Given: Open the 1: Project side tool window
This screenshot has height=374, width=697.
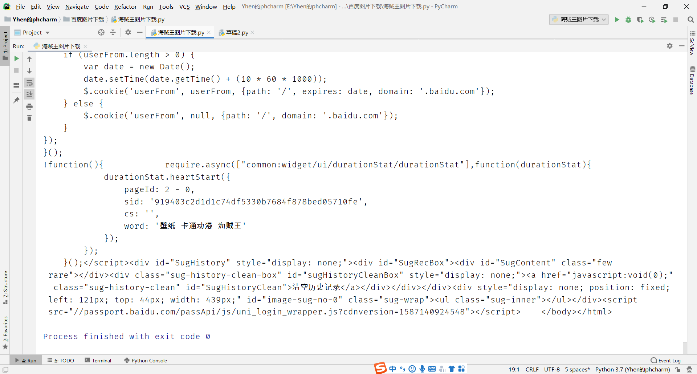Looking at the screenshot, I should (x=5, y=45).
